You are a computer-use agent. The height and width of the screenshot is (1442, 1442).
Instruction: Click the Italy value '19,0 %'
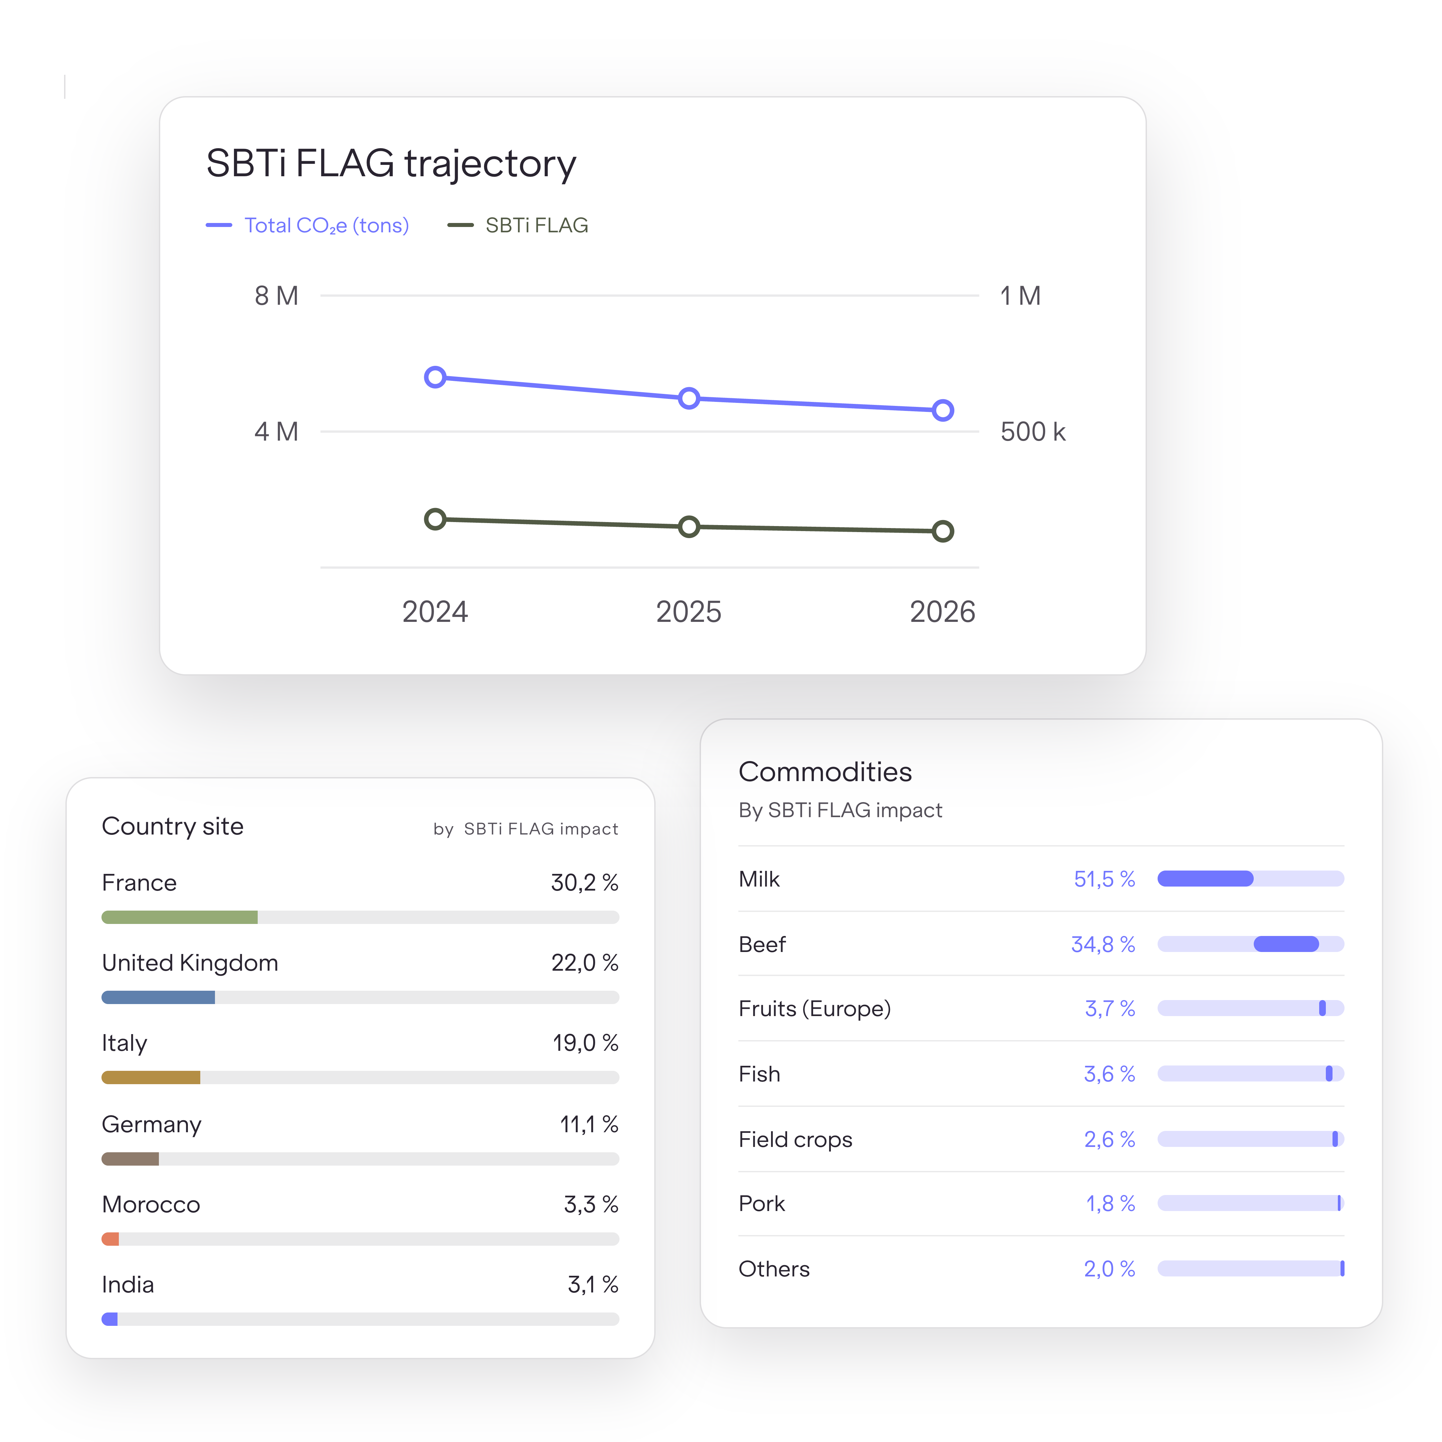point(585,1043)
